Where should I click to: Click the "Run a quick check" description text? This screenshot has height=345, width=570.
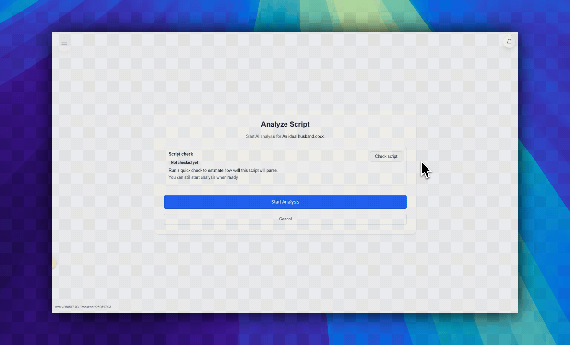coord(223,170)
